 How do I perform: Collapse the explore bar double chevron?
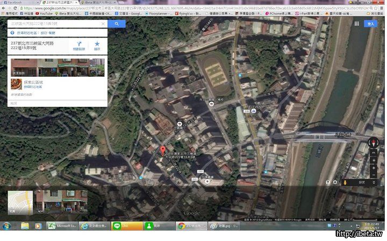coord(374,182)
